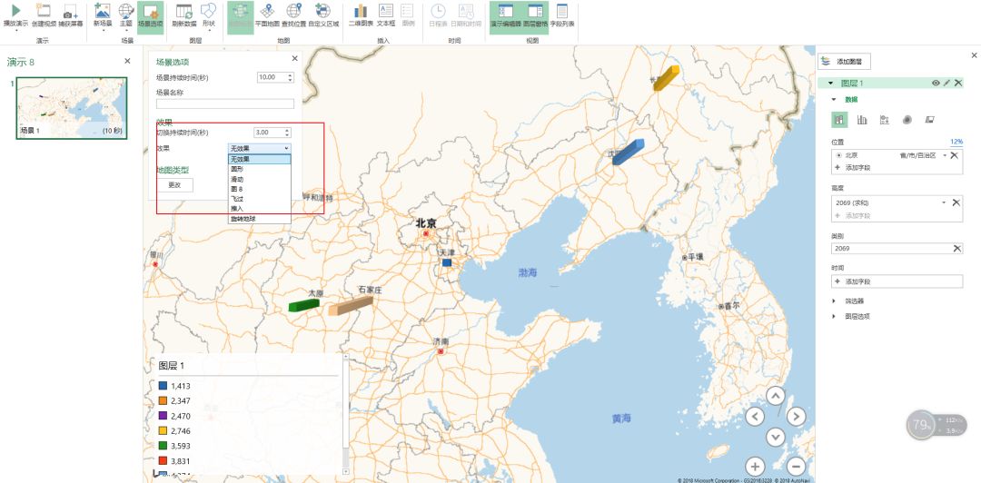Click Create Video (创建视频) icon
The image size is (981, 483).
click(x=44, y=11)
